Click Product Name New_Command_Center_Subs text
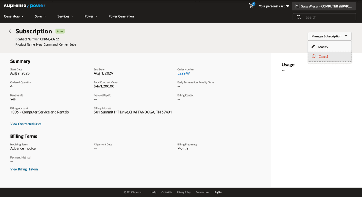363x198 pixels. pos(46,44)
